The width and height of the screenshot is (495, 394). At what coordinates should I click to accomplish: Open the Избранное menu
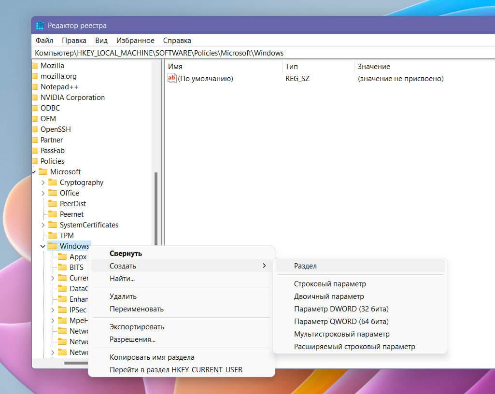[x=135, y=41]
